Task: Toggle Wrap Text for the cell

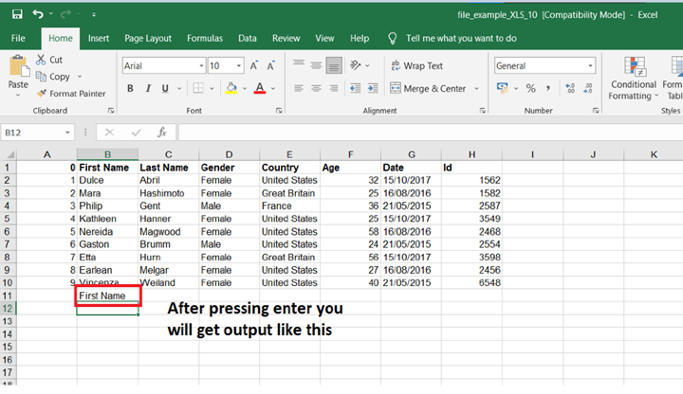Action: (415, 66)
